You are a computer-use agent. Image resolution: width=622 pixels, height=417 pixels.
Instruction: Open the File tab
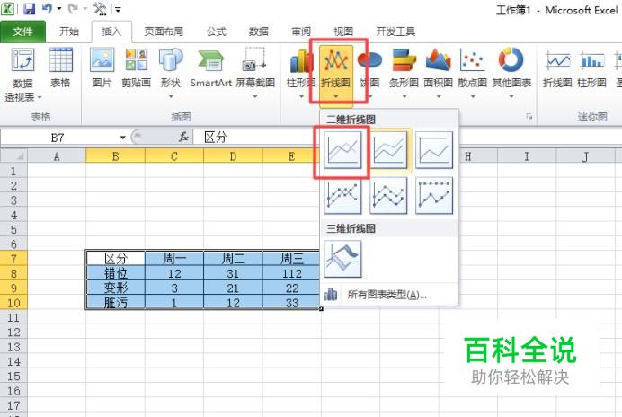pyautogui.click(x=22, y=31)
